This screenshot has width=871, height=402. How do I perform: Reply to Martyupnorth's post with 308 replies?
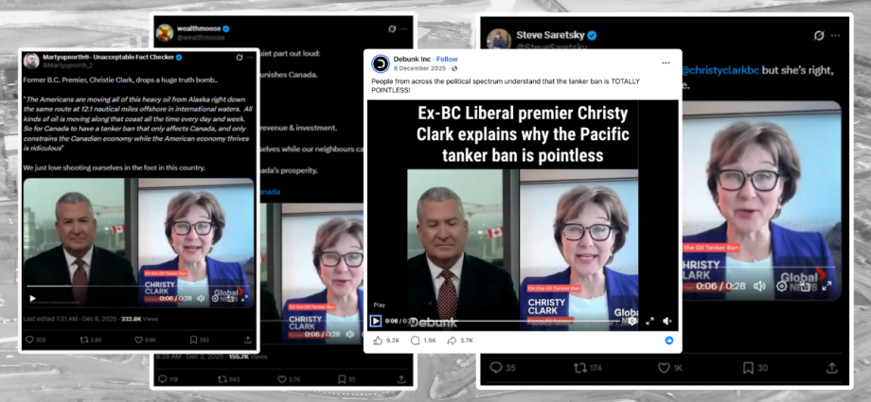(35, 340)
